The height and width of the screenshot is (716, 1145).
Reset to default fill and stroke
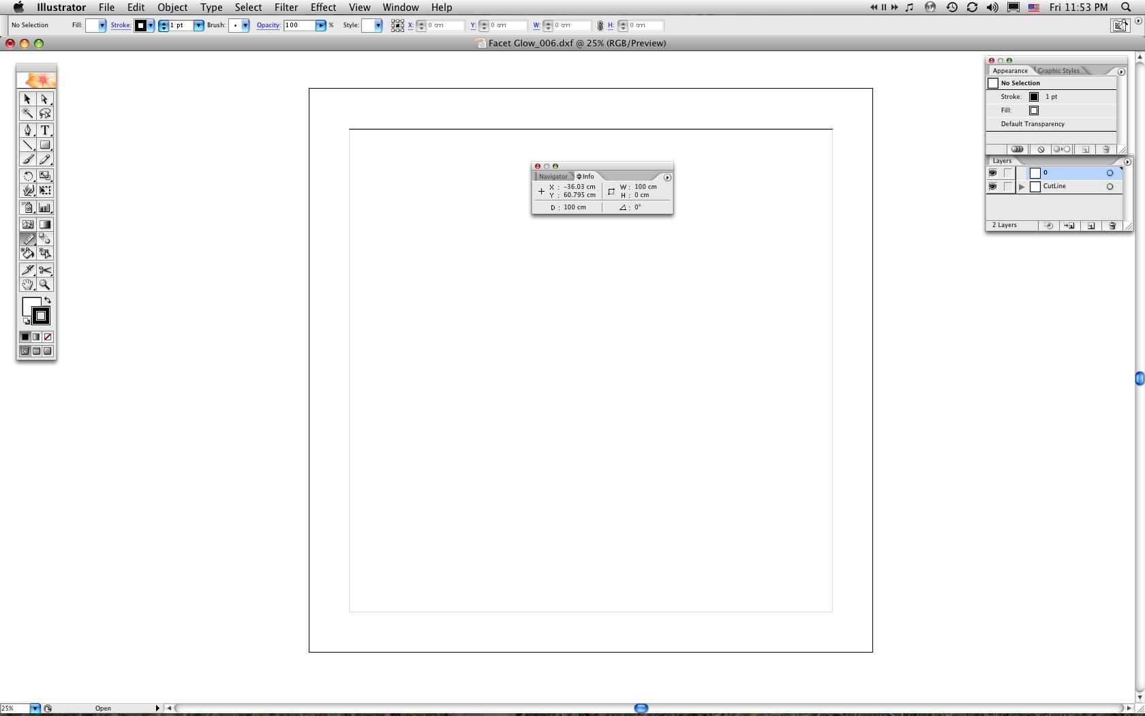26,321
